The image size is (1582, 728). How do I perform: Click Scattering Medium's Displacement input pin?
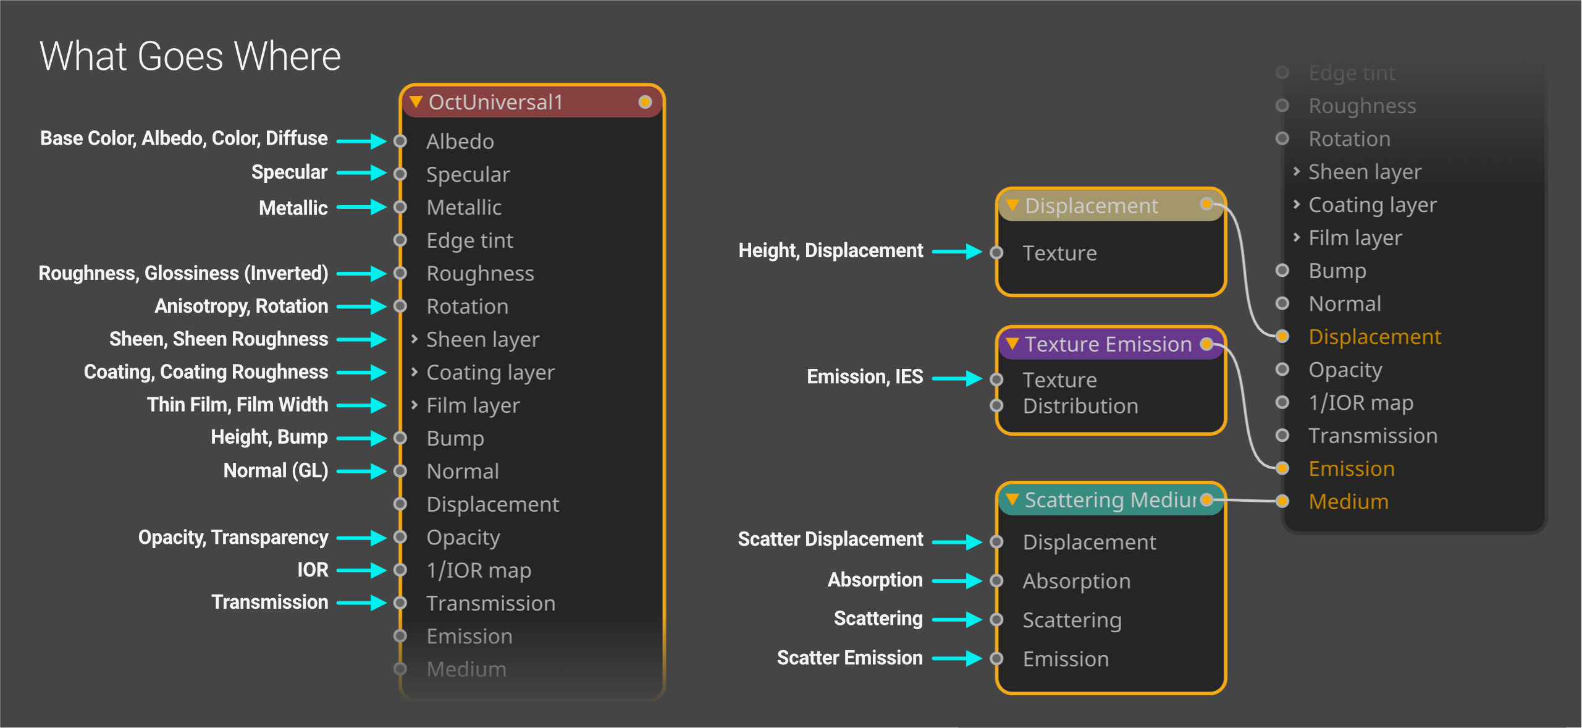click(x=996, y=542)
